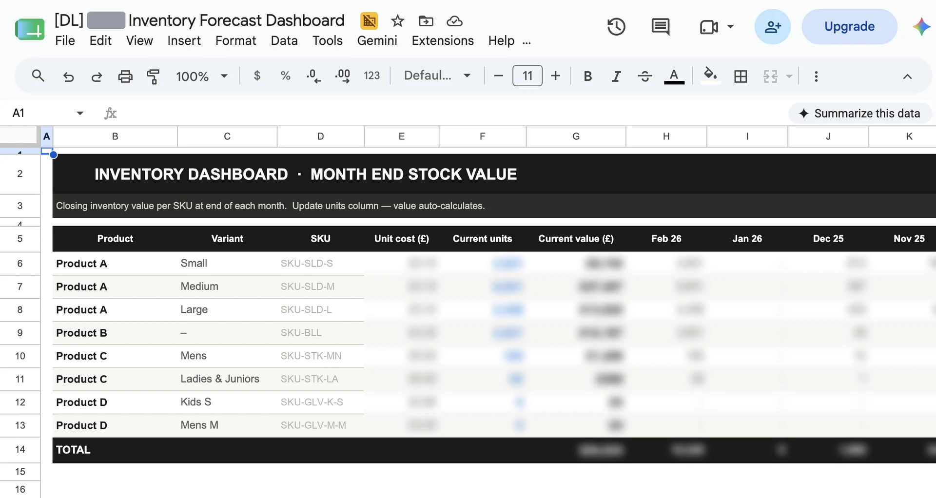This screenshot has height=498, width=936.
Task: Open the 100% zoom dropdown
Action: (x=202, y=76)
